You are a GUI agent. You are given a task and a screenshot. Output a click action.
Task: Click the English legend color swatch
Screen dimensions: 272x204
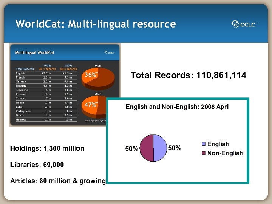pyautogui.click(x=204, y=144)
